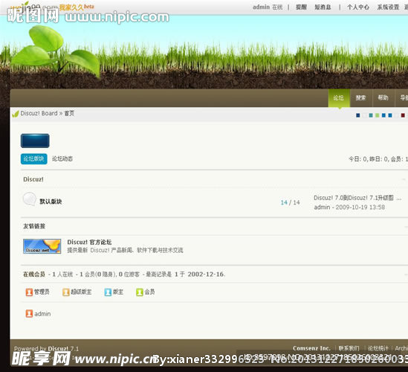This screenshot has height=372, width=408.
Task: Click the 提供最新 Discuz! 产品新闻 description text
Action: click(x=125, y=250)
